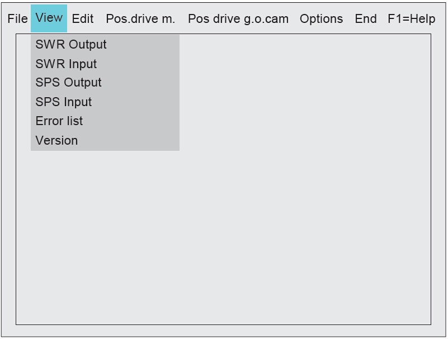Choose the SPS Input entry
This screenshot has height=339, width=448.
click(105, 102)
